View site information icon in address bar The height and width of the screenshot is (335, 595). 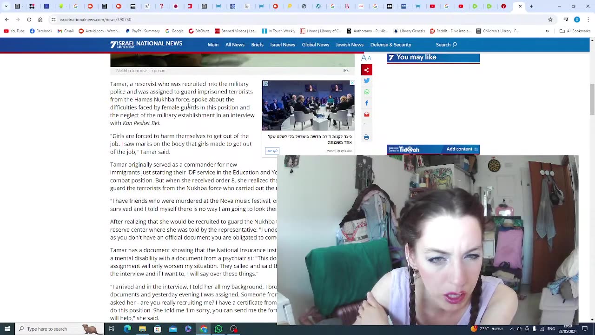(x=53, y=20)
